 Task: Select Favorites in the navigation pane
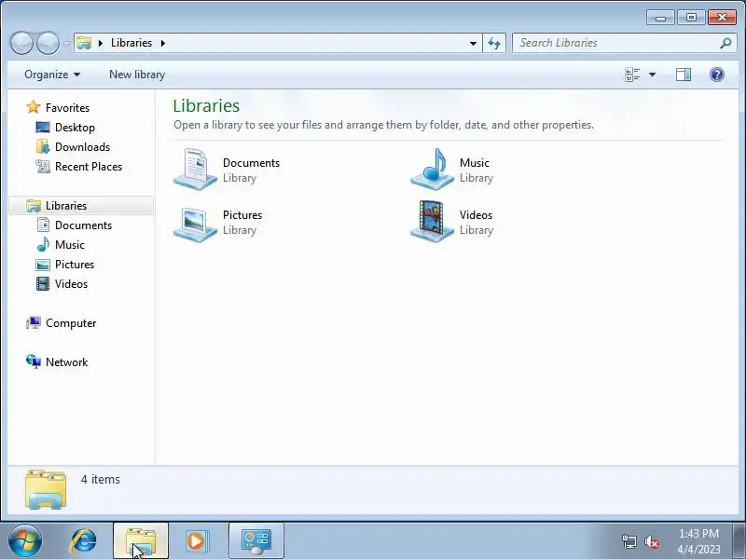[x=67, y=108]
